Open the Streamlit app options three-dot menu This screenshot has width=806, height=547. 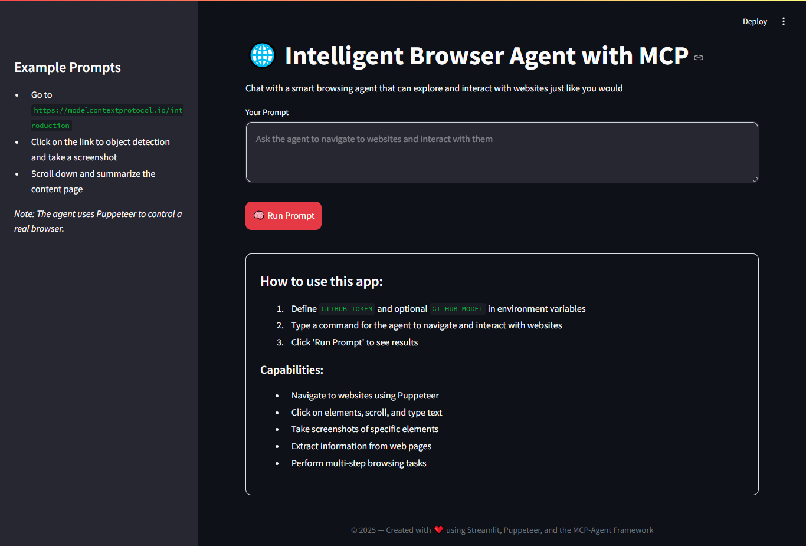coord(783,21)
